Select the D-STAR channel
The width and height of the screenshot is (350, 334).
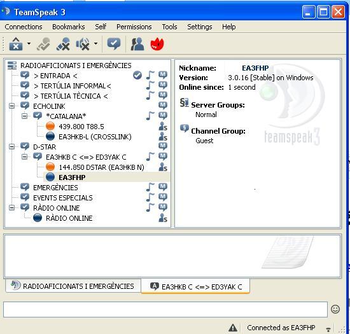click(45, 147)
